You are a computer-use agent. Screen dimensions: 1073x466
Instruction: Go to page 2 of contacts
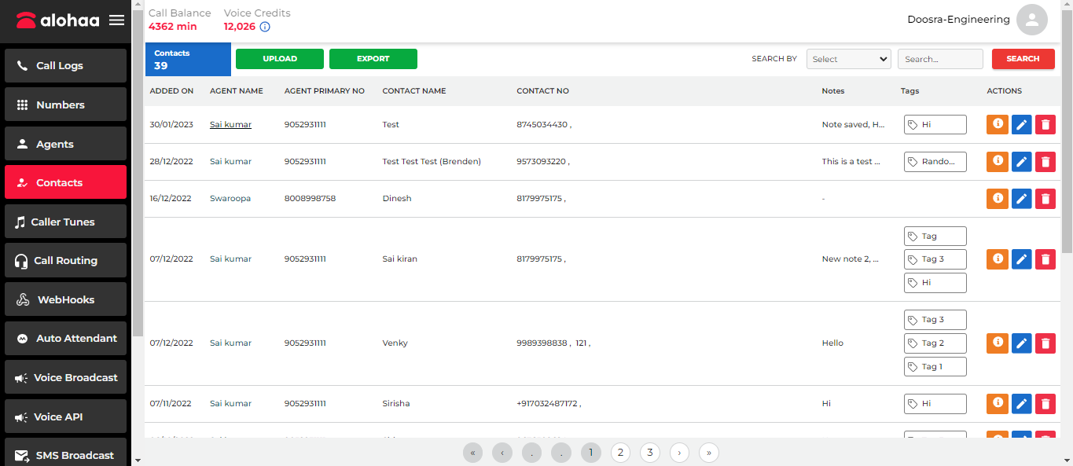point(620,453)
